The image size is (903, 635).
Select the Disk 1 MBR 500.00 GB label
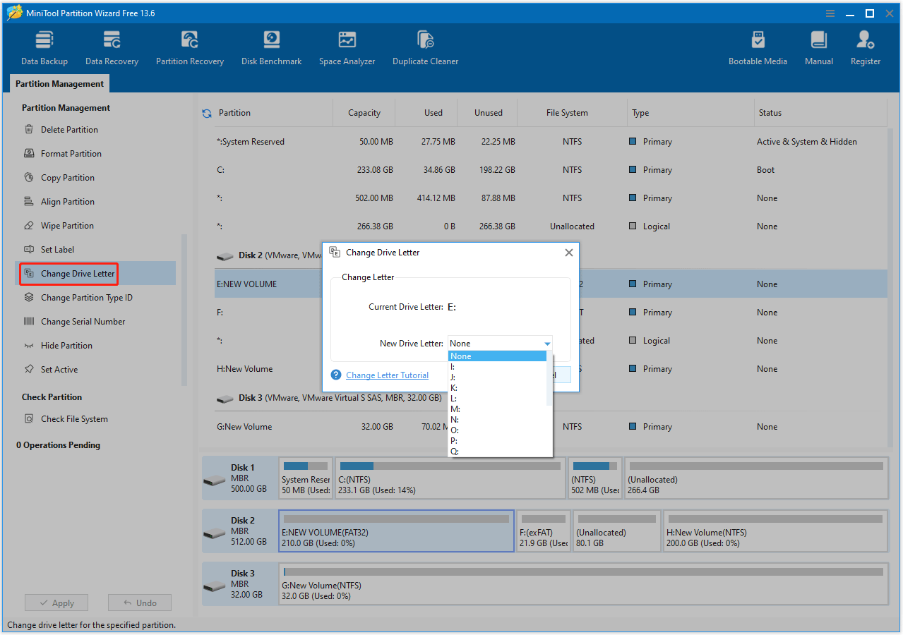pyautogui.click(x=240, y=478)
